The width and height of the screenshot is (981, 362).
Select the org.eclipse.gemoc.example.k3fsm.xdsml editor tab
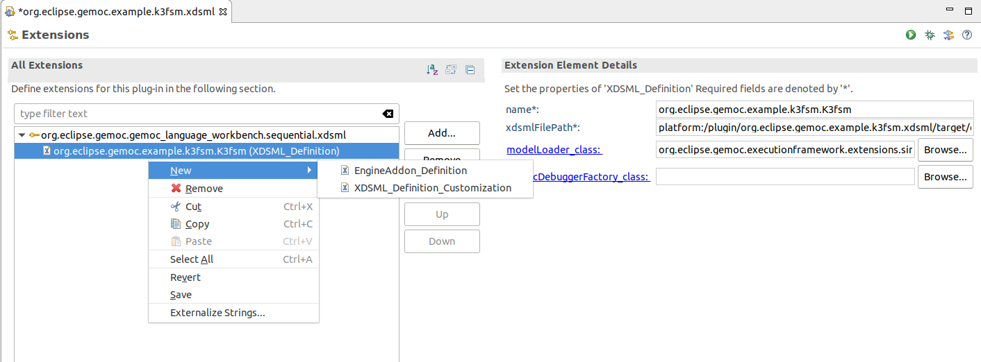116,11
